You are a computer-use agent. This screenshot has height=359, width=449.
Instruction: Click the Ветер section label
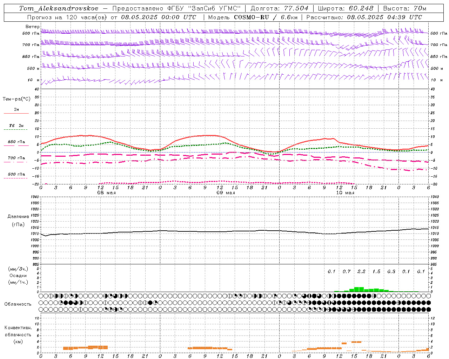pyautogui.click(x=32, y=27)
